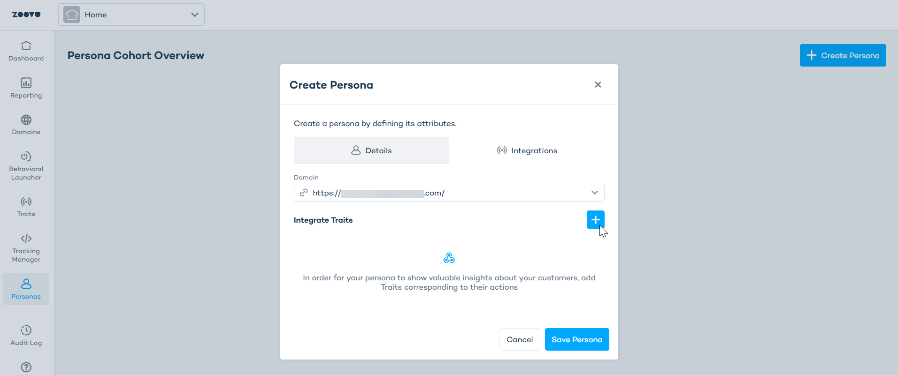
Task: Click the webhook traits illustration icon
Action: click(449, 258)
